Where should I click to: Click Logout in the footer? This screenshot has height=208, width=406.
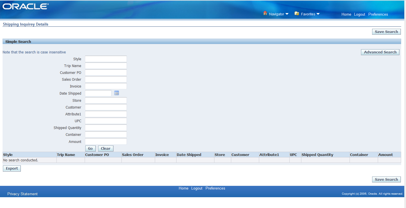196,188
